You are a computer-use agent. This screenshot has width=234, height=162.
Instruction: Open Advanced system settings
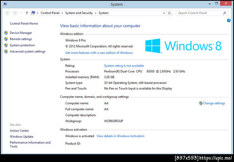[x=28, y=51]
